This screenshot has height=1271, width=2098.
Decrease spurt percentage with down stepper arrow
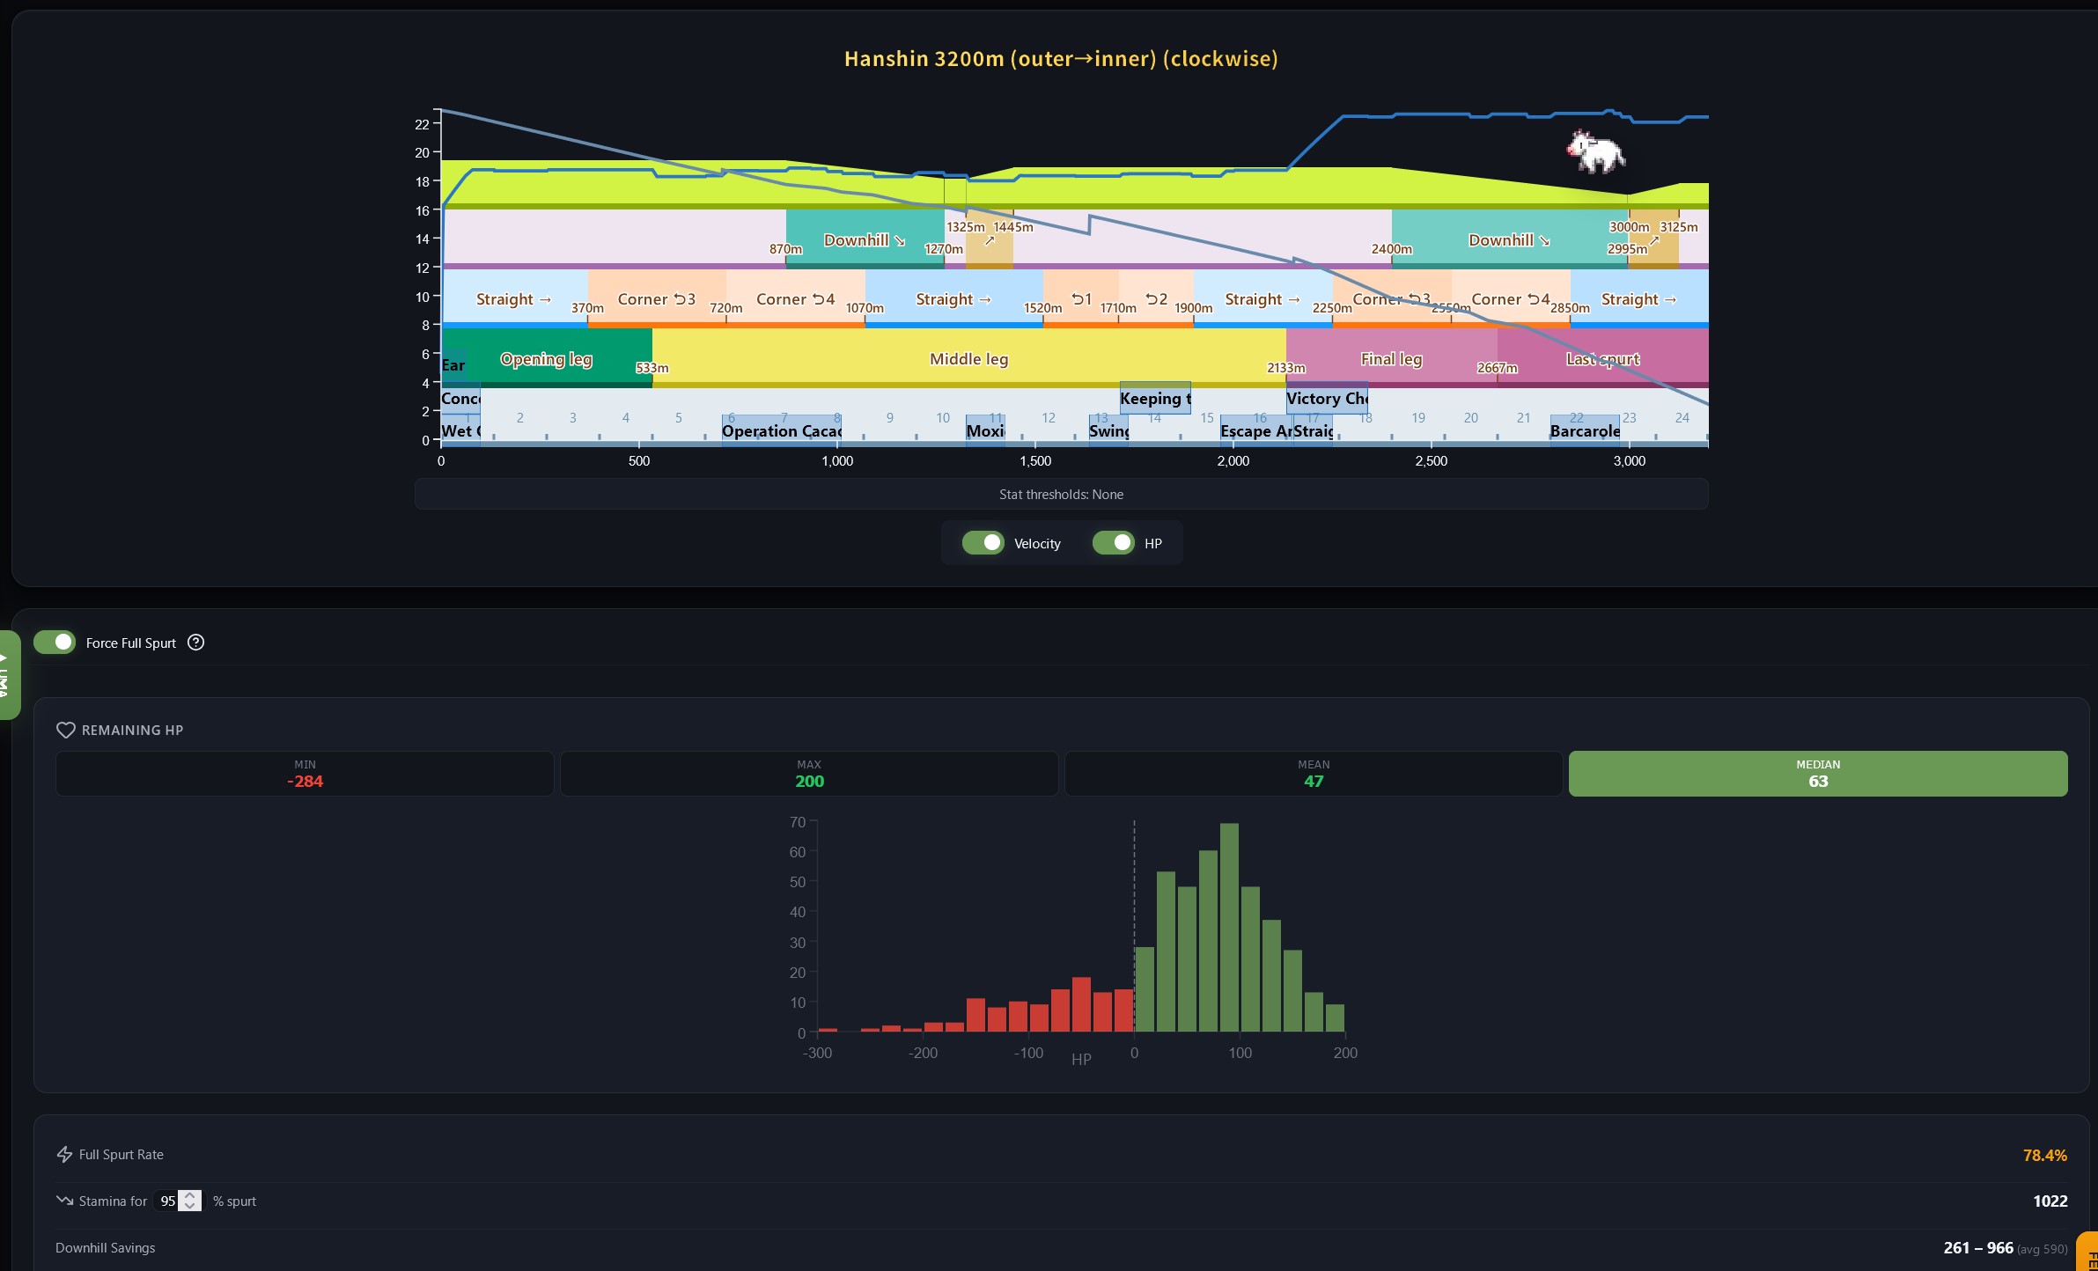tap(190, 1206)
